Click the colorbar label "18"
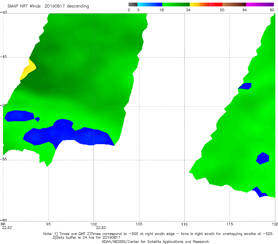 coord(162,10)
